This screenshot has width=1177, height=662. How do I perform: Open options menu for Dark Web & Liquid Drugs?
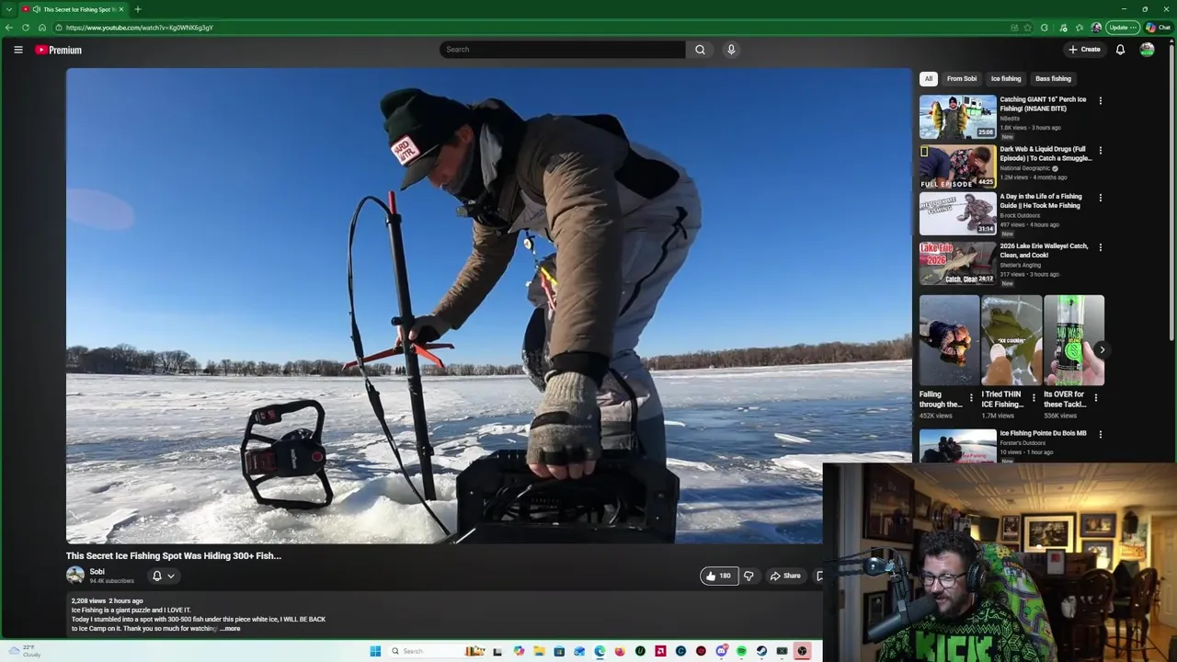click(1100, 150)
